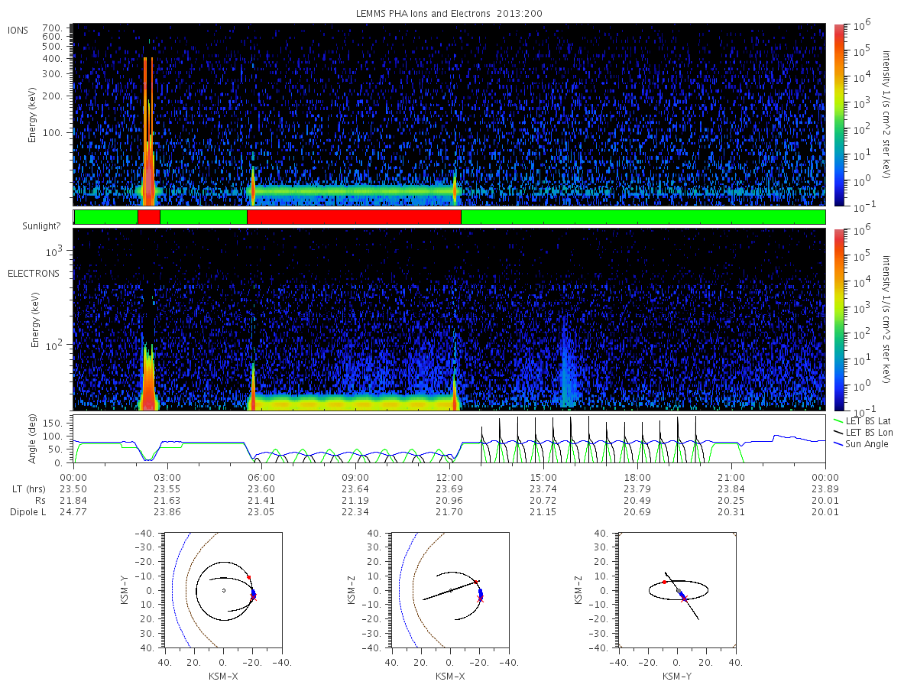Click the 06:00 time axis tick label
The image size is (917, 688).
[x=261, y=476]
